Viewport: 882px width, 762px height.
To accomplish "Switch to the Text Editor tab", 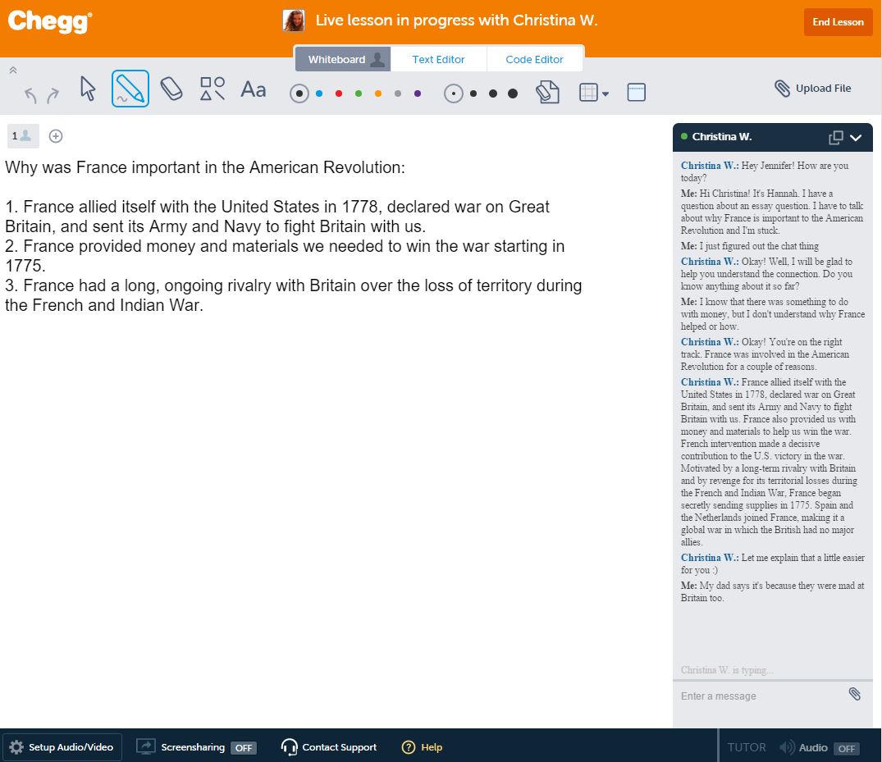I will pyautogui.click(x=438, y=59).
